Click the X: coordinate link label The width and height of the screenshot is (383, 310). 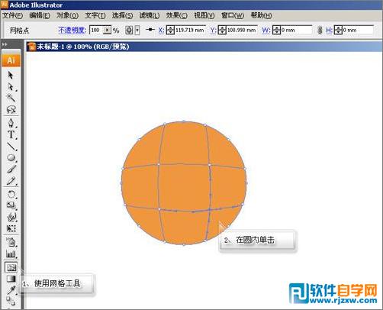click(161, 31)
